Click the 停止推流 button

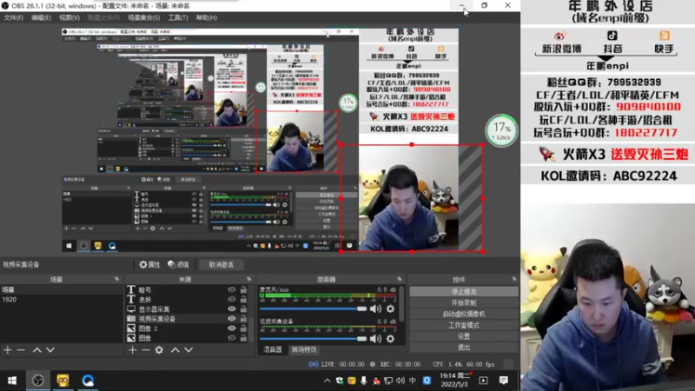pos(464,292)
